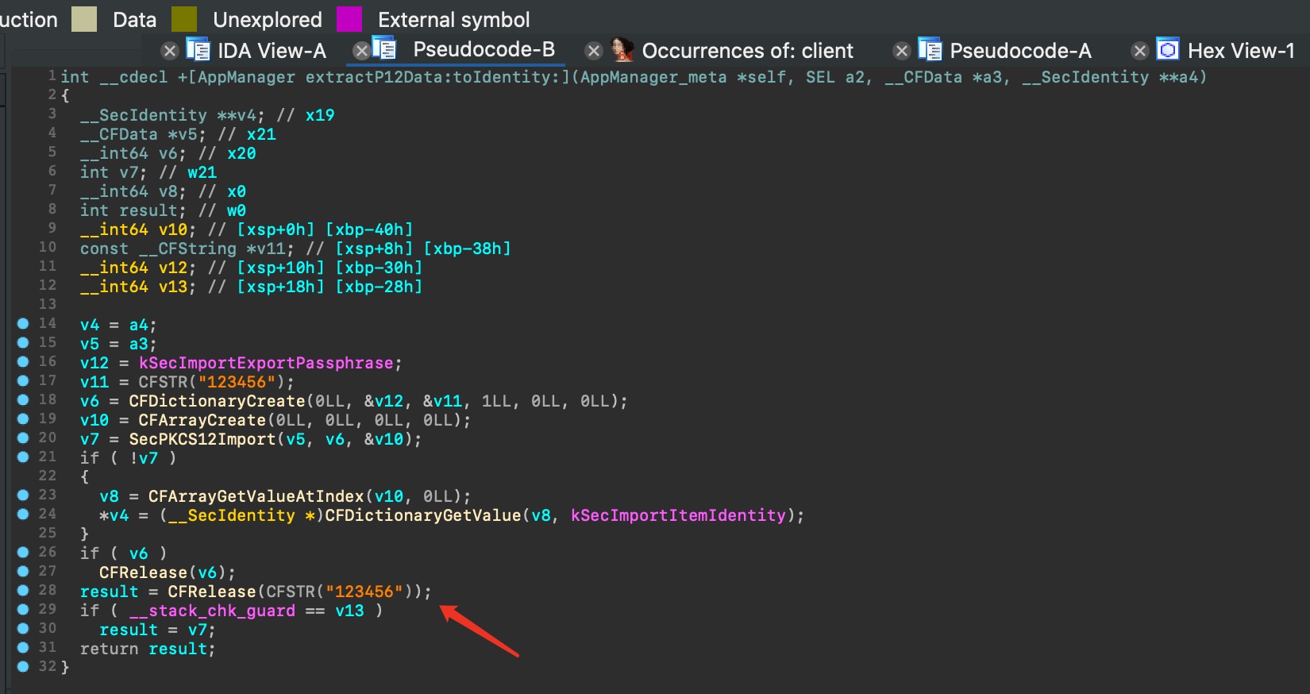Close the Pseudocode-B tab
The height and width of the screenshot is (694, 1310).
[x=361, y=51]
